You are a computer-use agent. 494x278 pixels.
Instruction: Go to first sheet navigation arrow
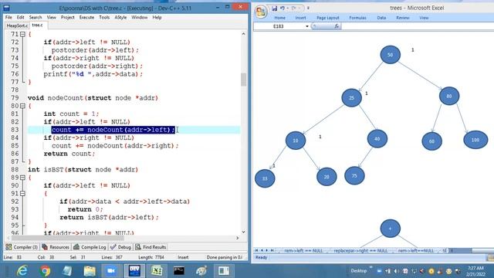point(256,250)
